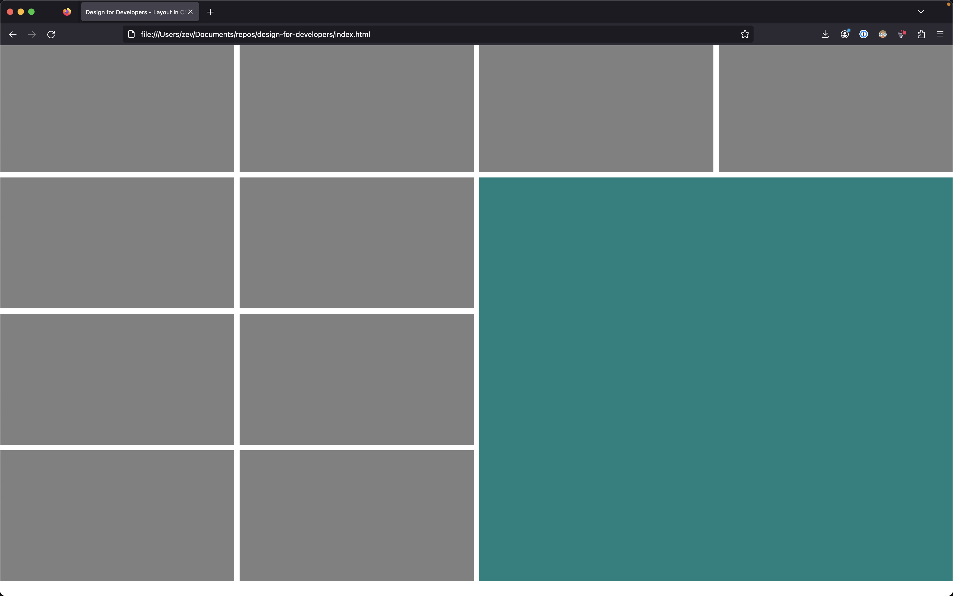Close the Design for Developers tab

point(191,12)
